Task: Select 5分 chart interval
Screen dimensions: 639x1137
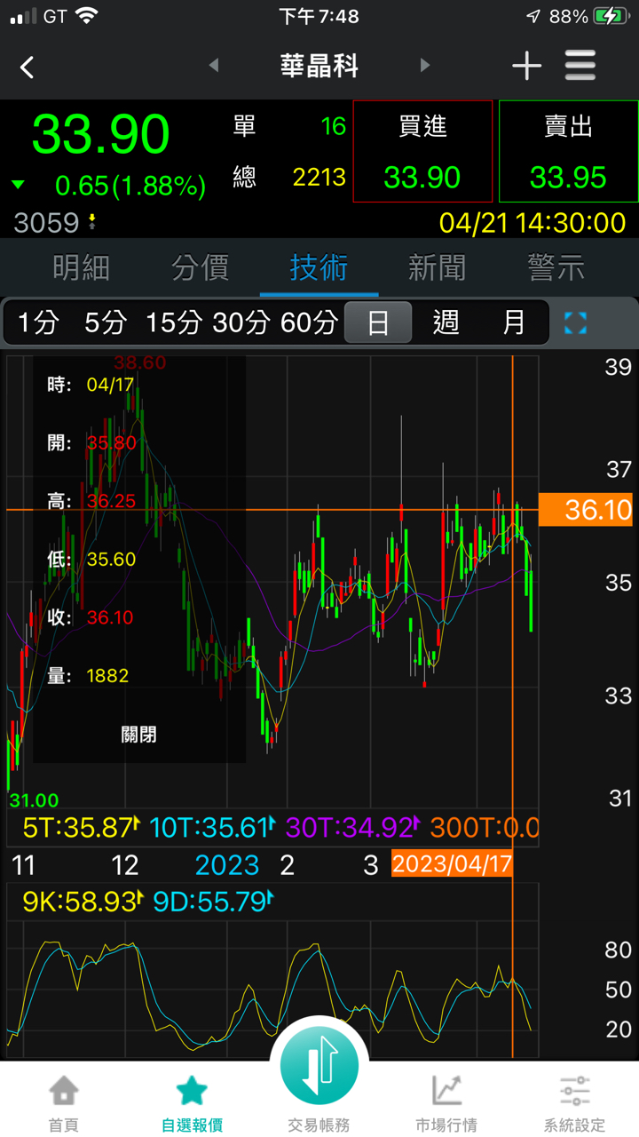Action: click(105, 322)
